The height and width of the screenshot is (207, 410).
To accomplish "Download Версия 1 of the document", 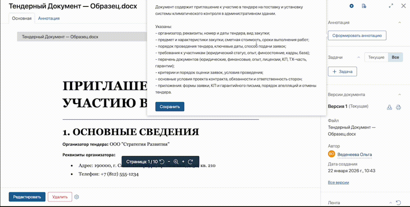I will coord(389,108).
